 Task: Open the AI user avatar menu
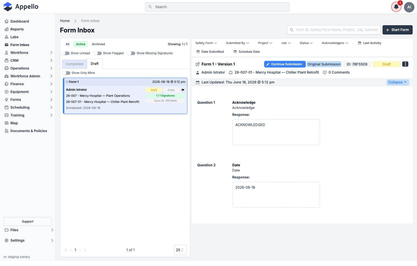pos(409,7)
